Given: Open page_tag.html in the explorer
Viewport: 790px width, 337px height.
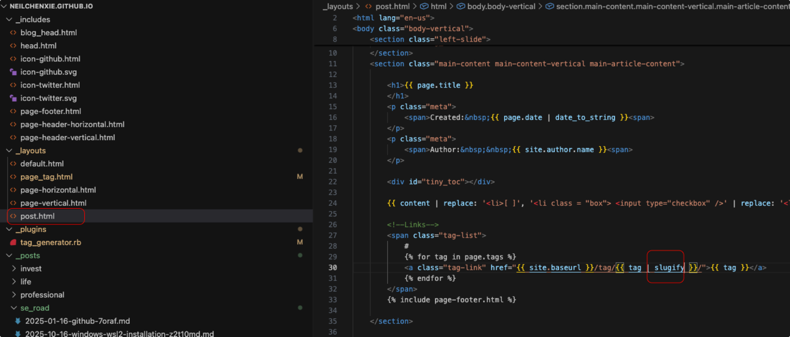Looking at the screenshot, I should tap(47, 177).
